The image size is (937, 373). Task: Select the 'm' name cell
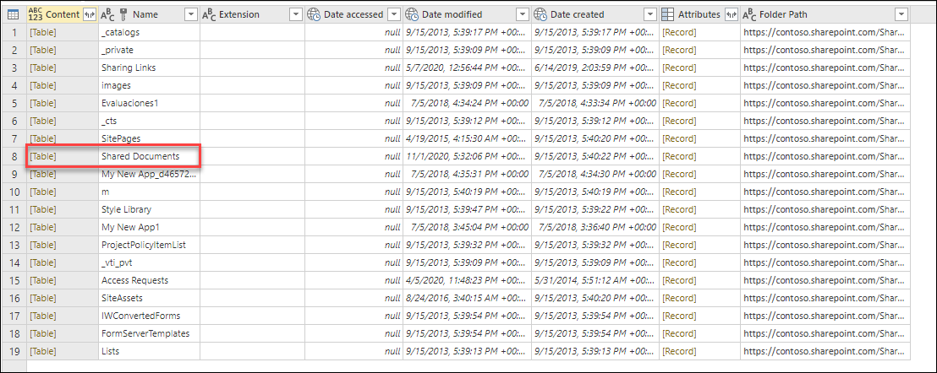(149, 192)
